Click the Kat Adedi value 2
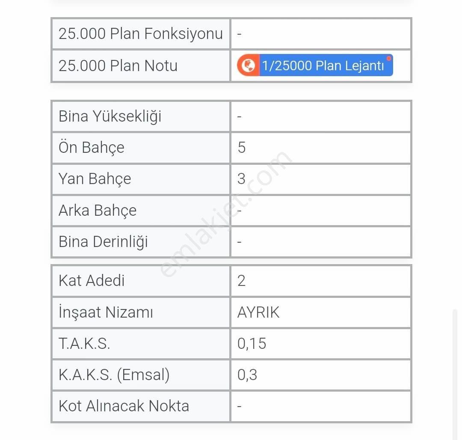Viewport: 462px width, 440px height. pyautogui.click(x=241, y=280)
